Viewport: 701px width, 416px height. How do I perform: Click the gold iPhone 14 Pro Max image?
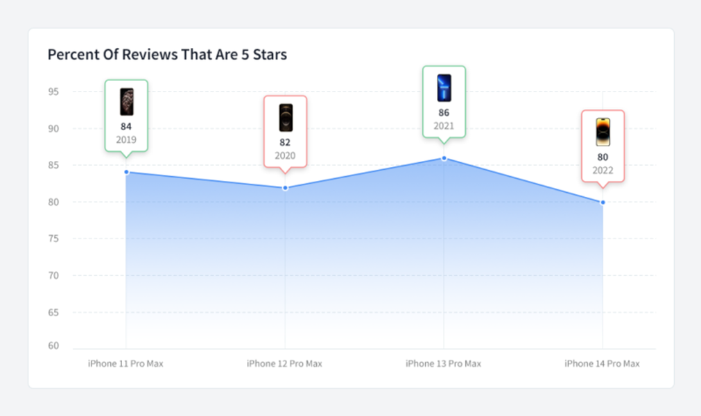pyautogui.click(x=603, y=132)
